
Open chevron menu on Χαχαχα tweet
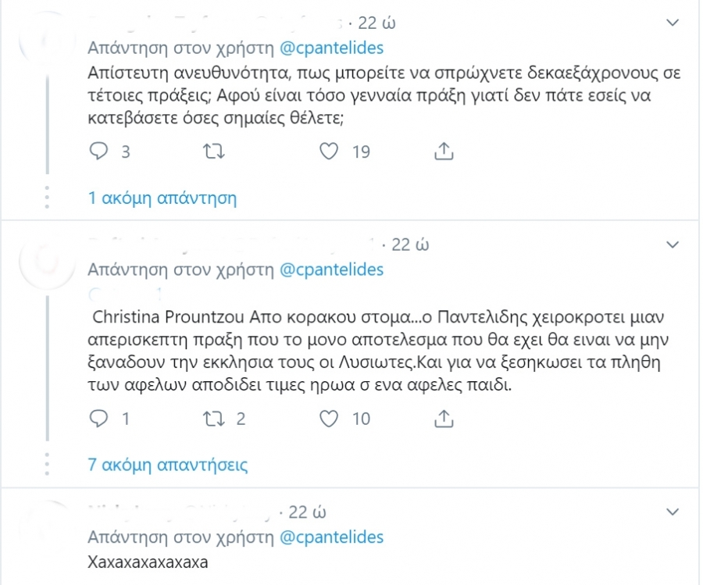click(673, 512)
